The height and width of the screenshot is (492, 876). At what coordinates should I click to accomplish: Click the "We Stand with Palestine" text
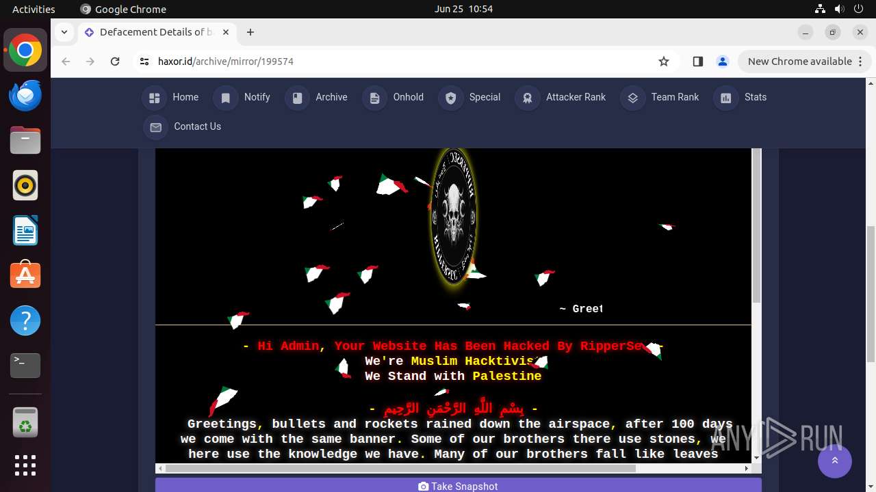tap(453, 377)
